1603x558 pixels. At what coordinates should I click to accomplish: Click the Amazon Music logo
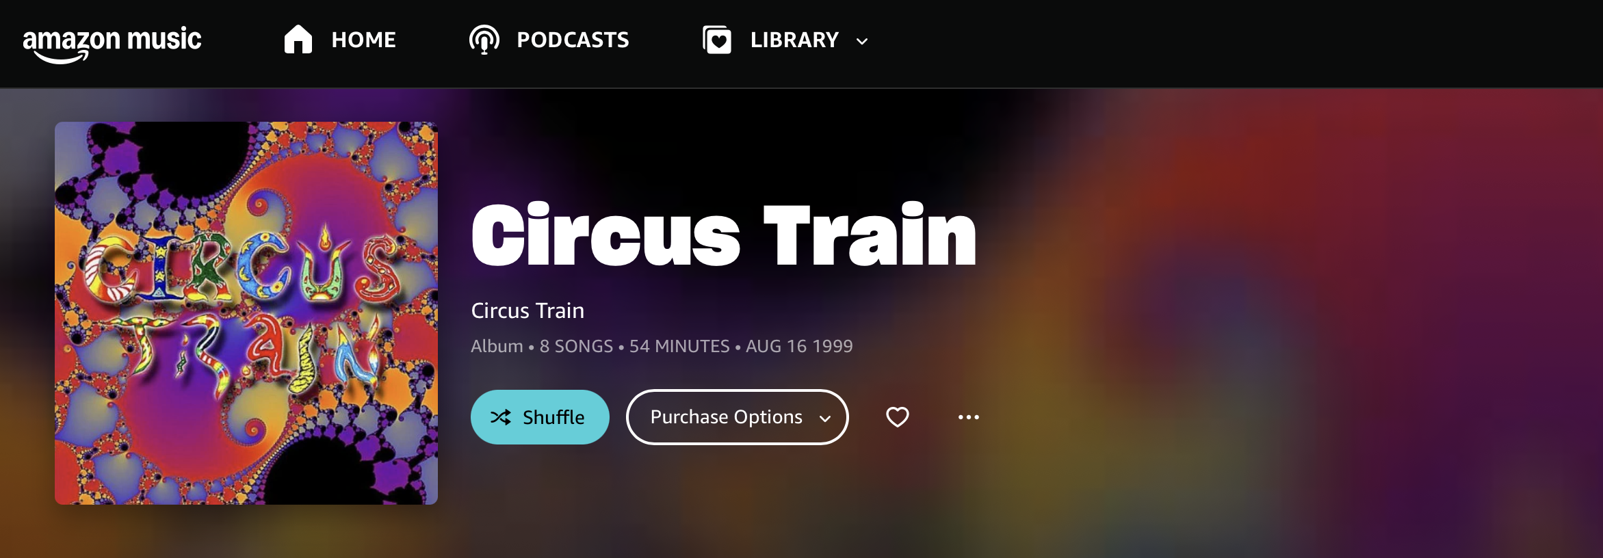pyautogui.click(x=112, y=44)
